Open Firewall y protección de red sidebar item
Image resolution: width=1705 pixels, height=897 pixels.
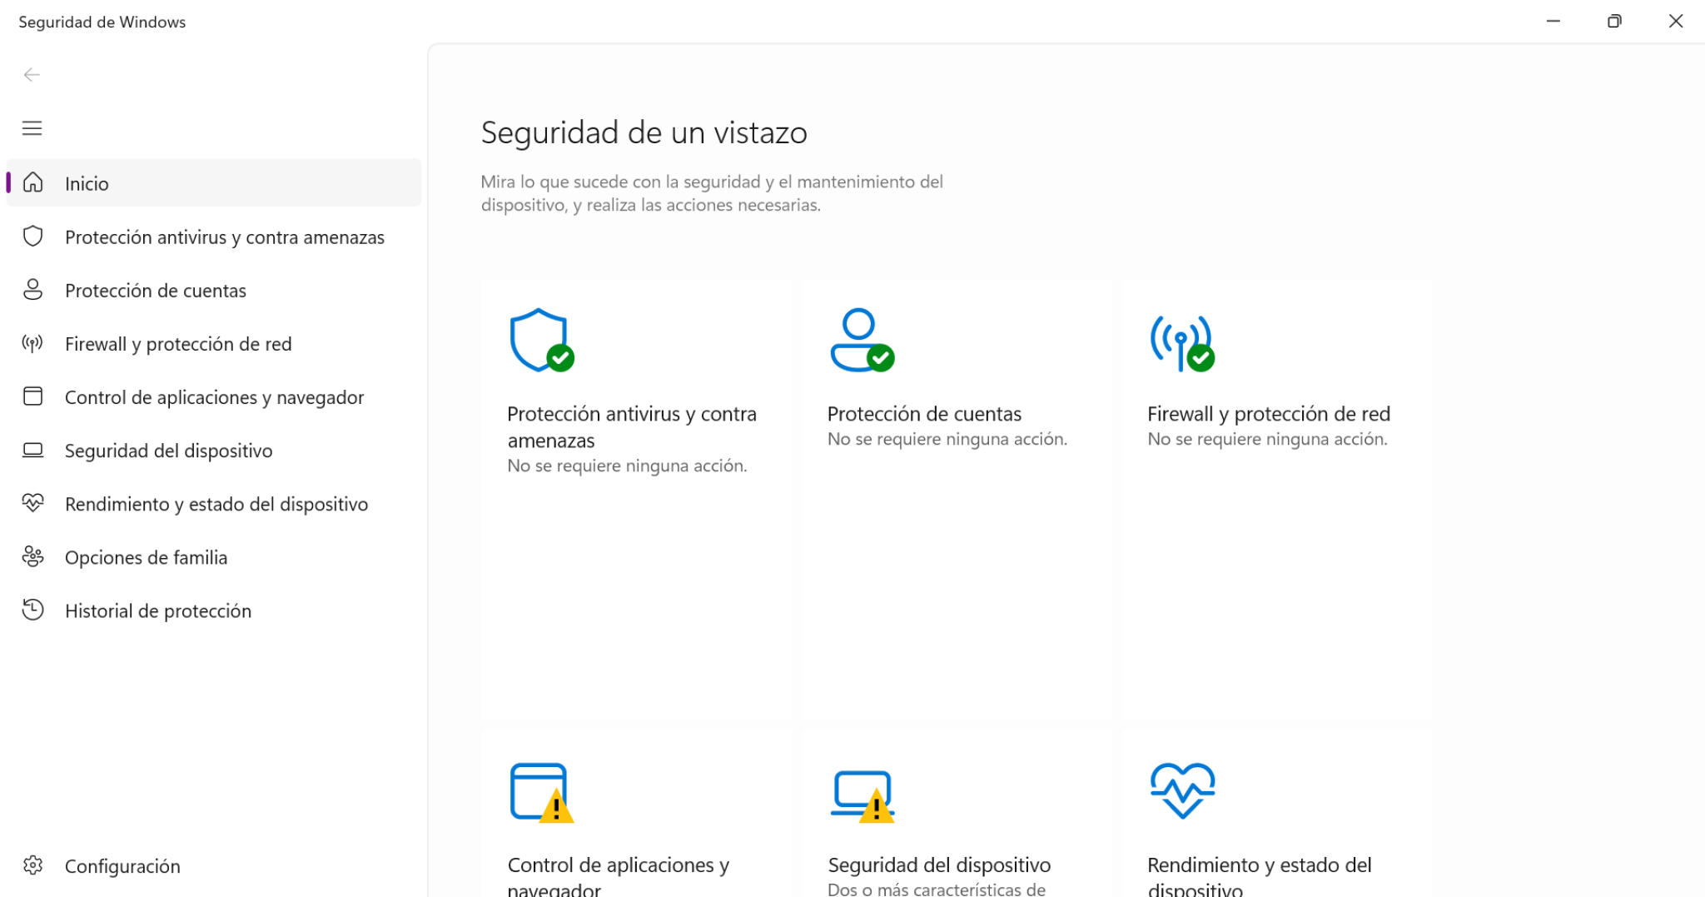[x=178, y=343]
